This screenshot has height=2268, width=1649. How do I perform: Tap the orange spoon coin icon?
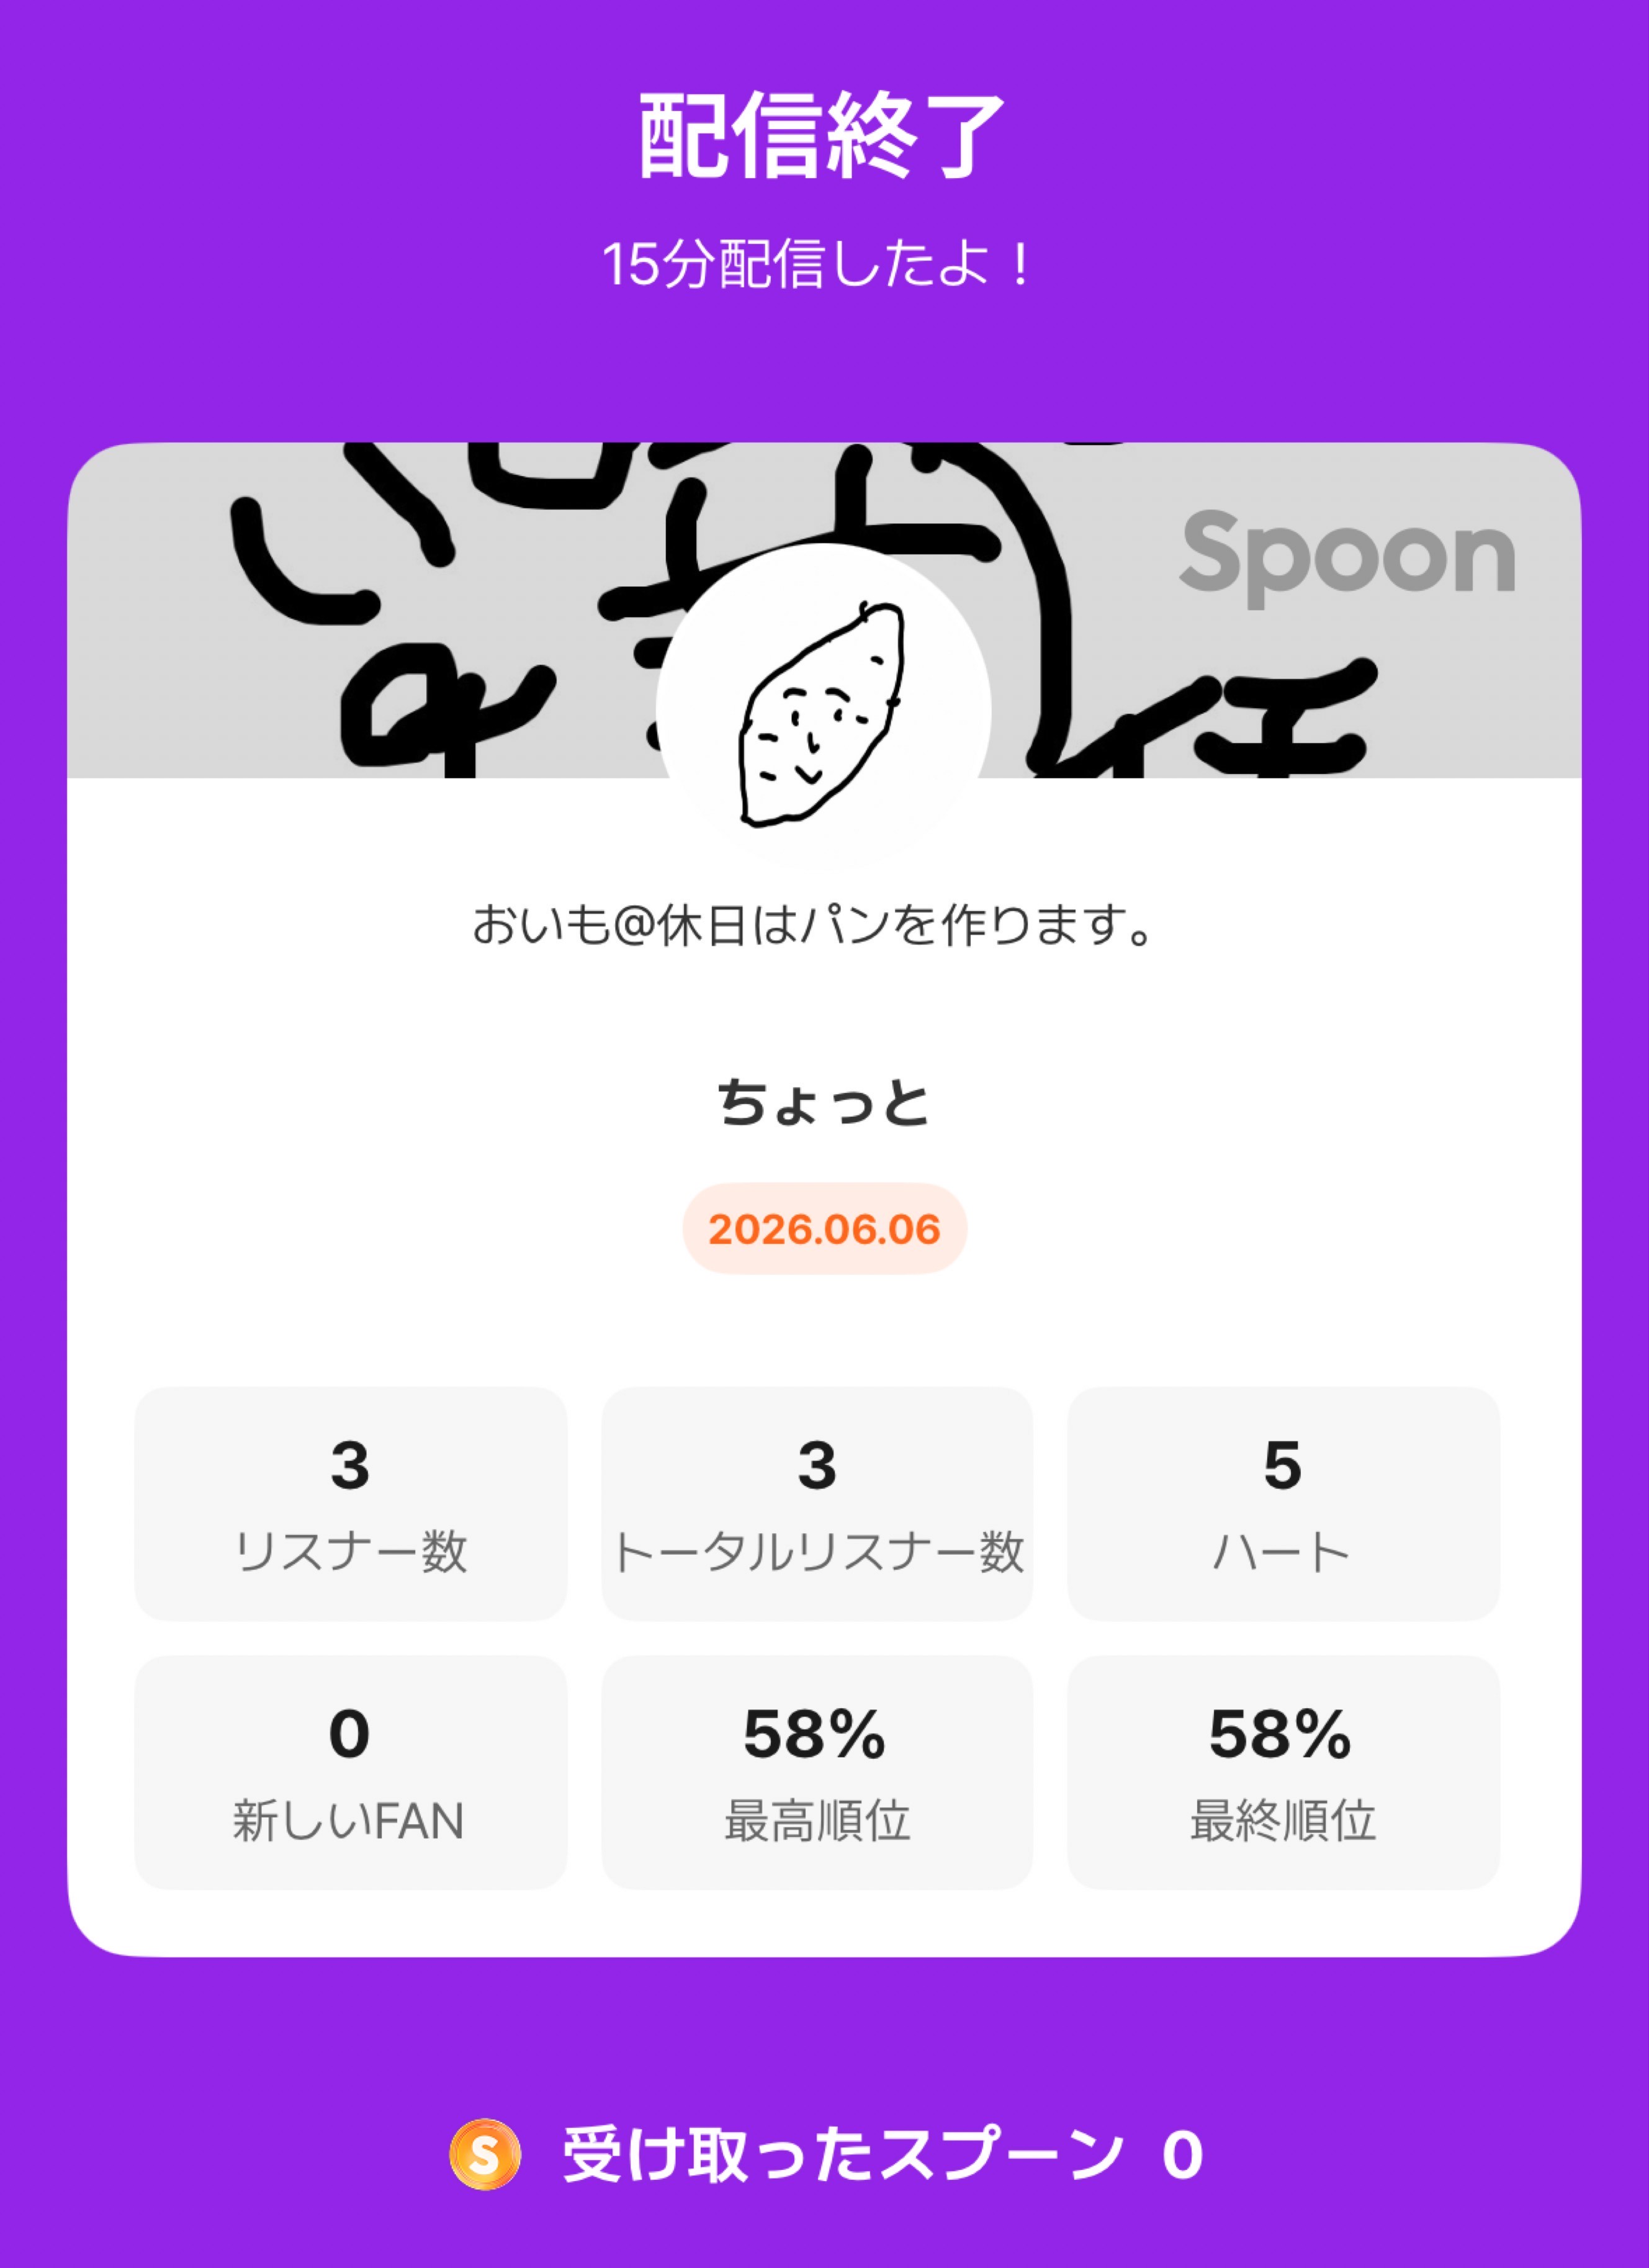pos(485,2154)
